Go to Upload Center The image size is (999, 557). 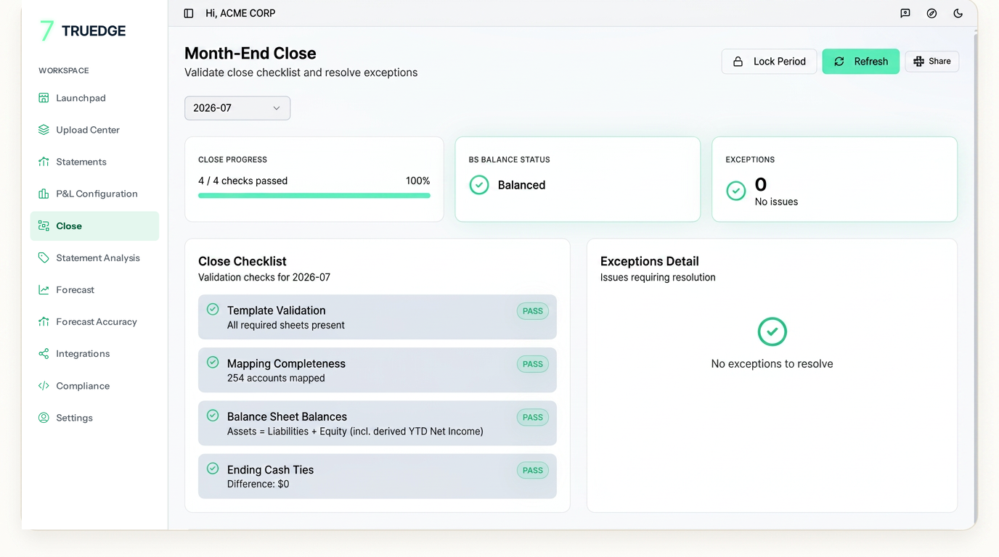[94, 130]
